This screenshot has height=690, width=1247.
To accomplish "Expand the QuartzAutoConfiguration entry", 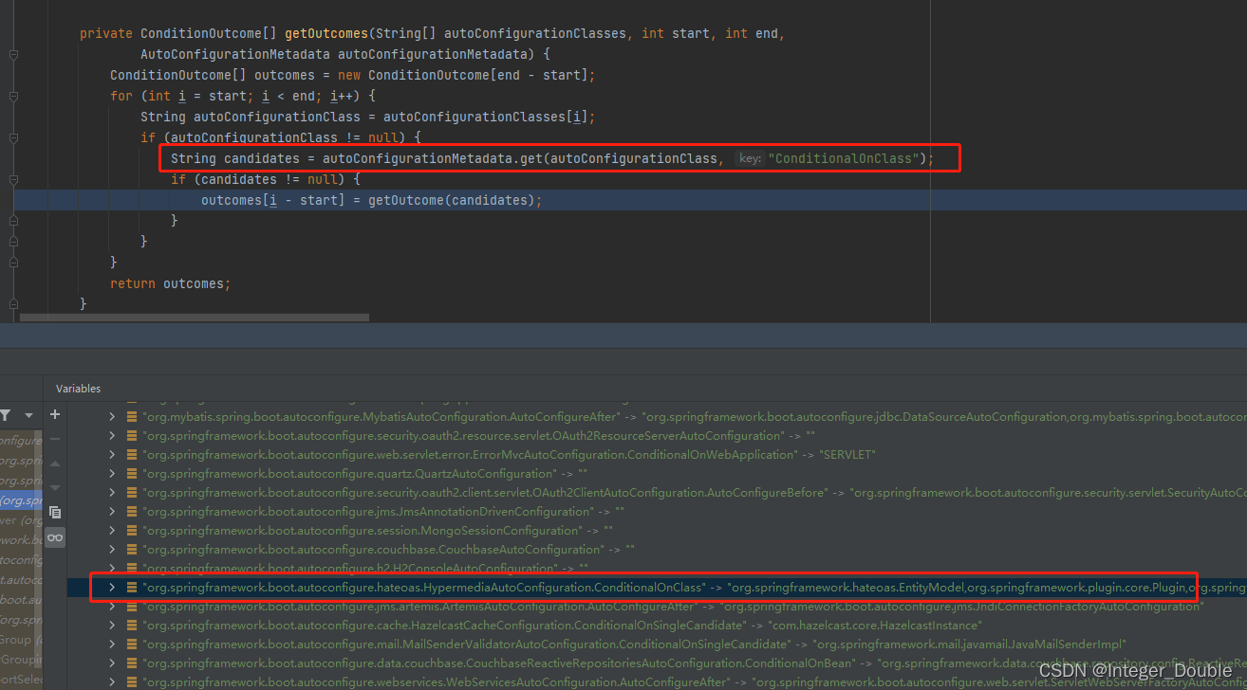I will coord(112,474).
